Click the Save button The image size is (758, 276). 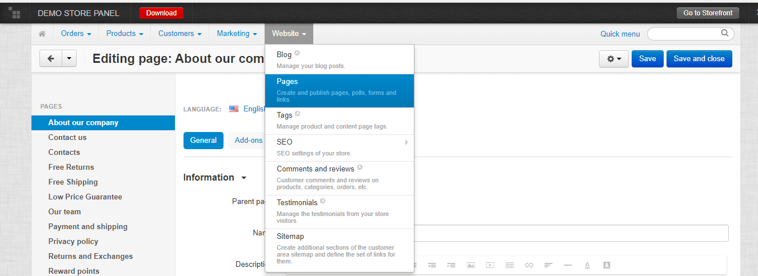point(648,59)
